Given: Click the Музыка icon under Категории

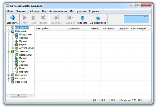Looking at the screenshot, I should (16, 41).
